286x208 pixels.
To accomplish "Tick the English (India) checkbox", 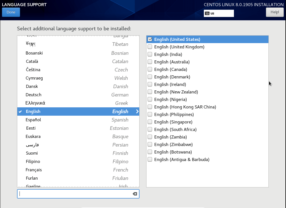I will click(x=150, y=54).
